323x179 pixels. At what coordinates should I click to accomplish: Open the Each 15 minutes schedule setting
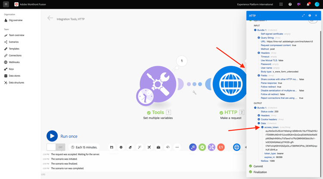click(84, 147)
